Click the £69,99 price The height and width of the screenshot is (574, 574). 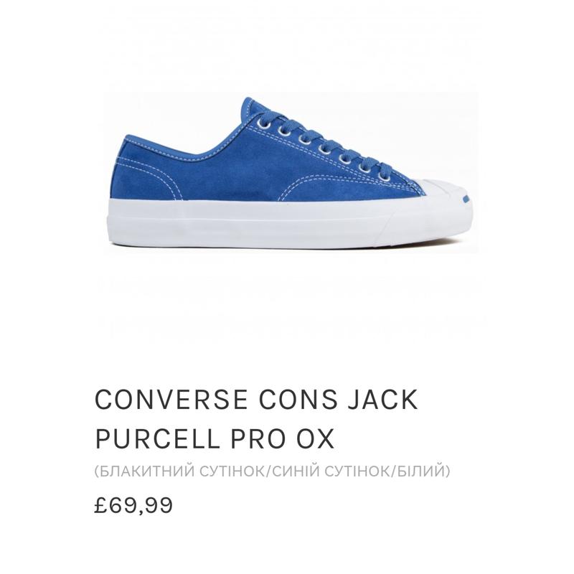click(133, 506)
